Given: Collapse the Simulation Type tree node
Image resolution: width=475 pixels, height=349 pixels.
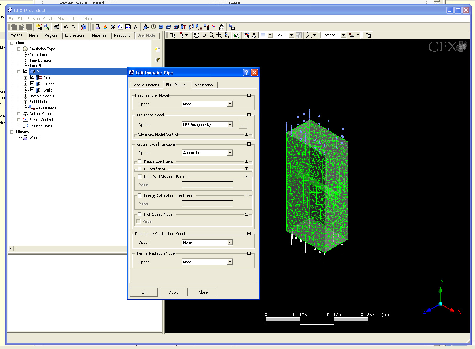Looking at the screenshot, I should (x=19, y=49).
